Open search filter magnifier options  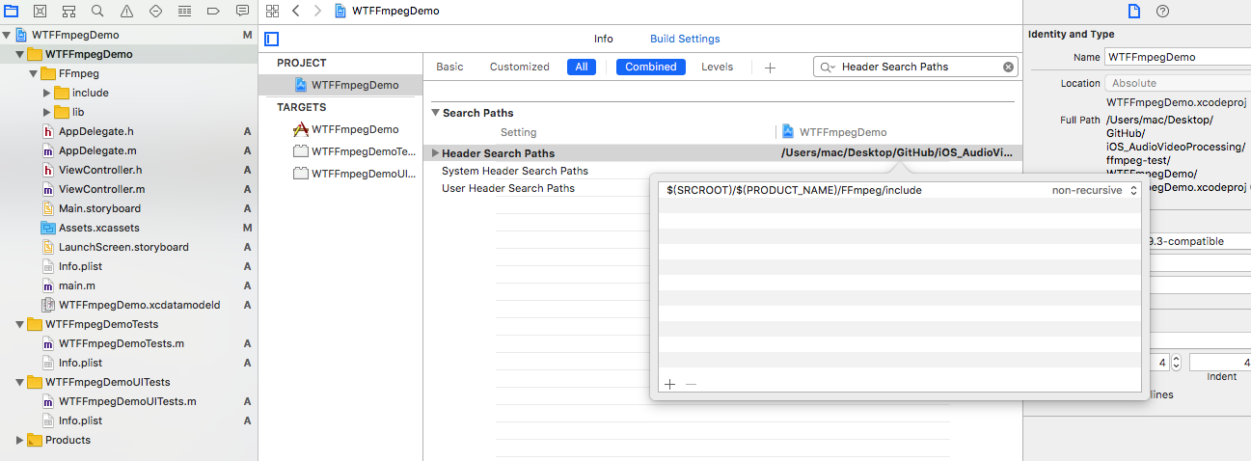[x=829, y=68]
